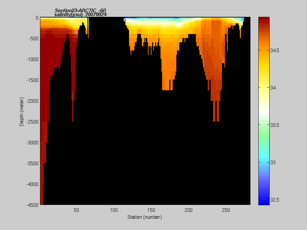Screen dimensions: 307x230
Task: Click the x-axis tick label '250'
Action: (x=226, y=210)
